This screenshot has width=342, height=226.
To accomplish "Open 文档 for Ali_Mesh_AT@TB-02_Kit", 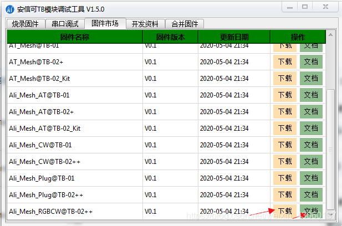I will [x=311, y=128].
